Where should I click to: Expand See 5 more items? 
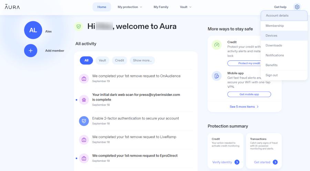click(x=244, y=107)
